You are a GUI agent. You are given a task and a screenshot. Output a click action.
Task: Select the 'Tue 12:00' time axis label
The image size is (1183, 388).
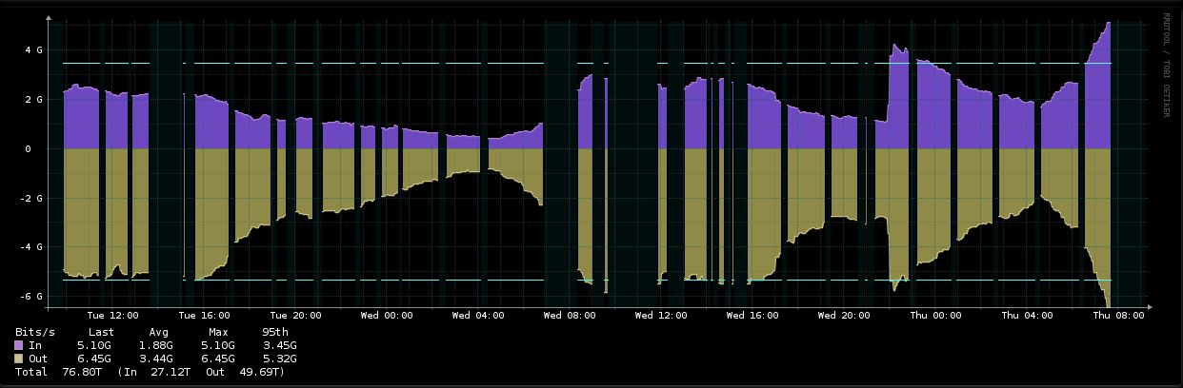pos(112,315)
